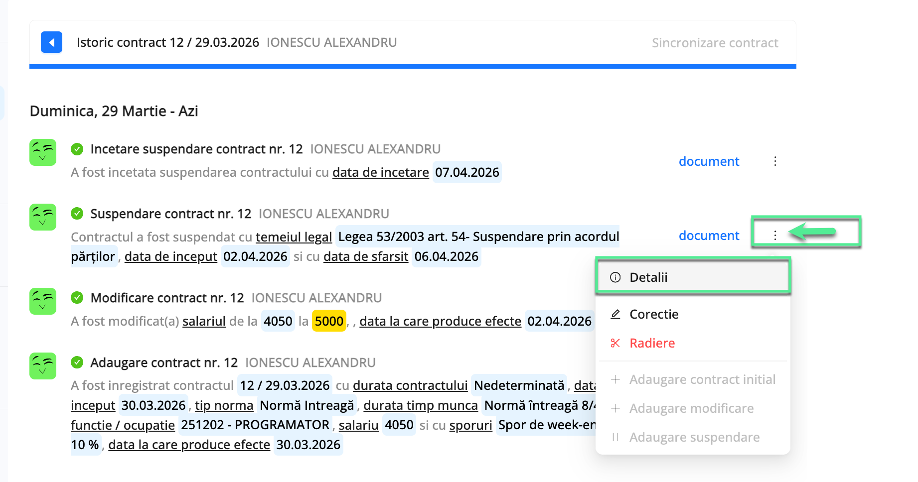Click the data de incetare underlined label
918x482 pixels.
pyautogui.click(x=380, y=172)
